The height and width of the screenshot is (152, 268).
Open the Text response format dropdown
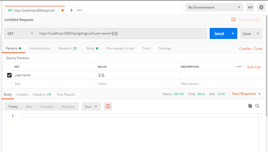click(91, 106)
